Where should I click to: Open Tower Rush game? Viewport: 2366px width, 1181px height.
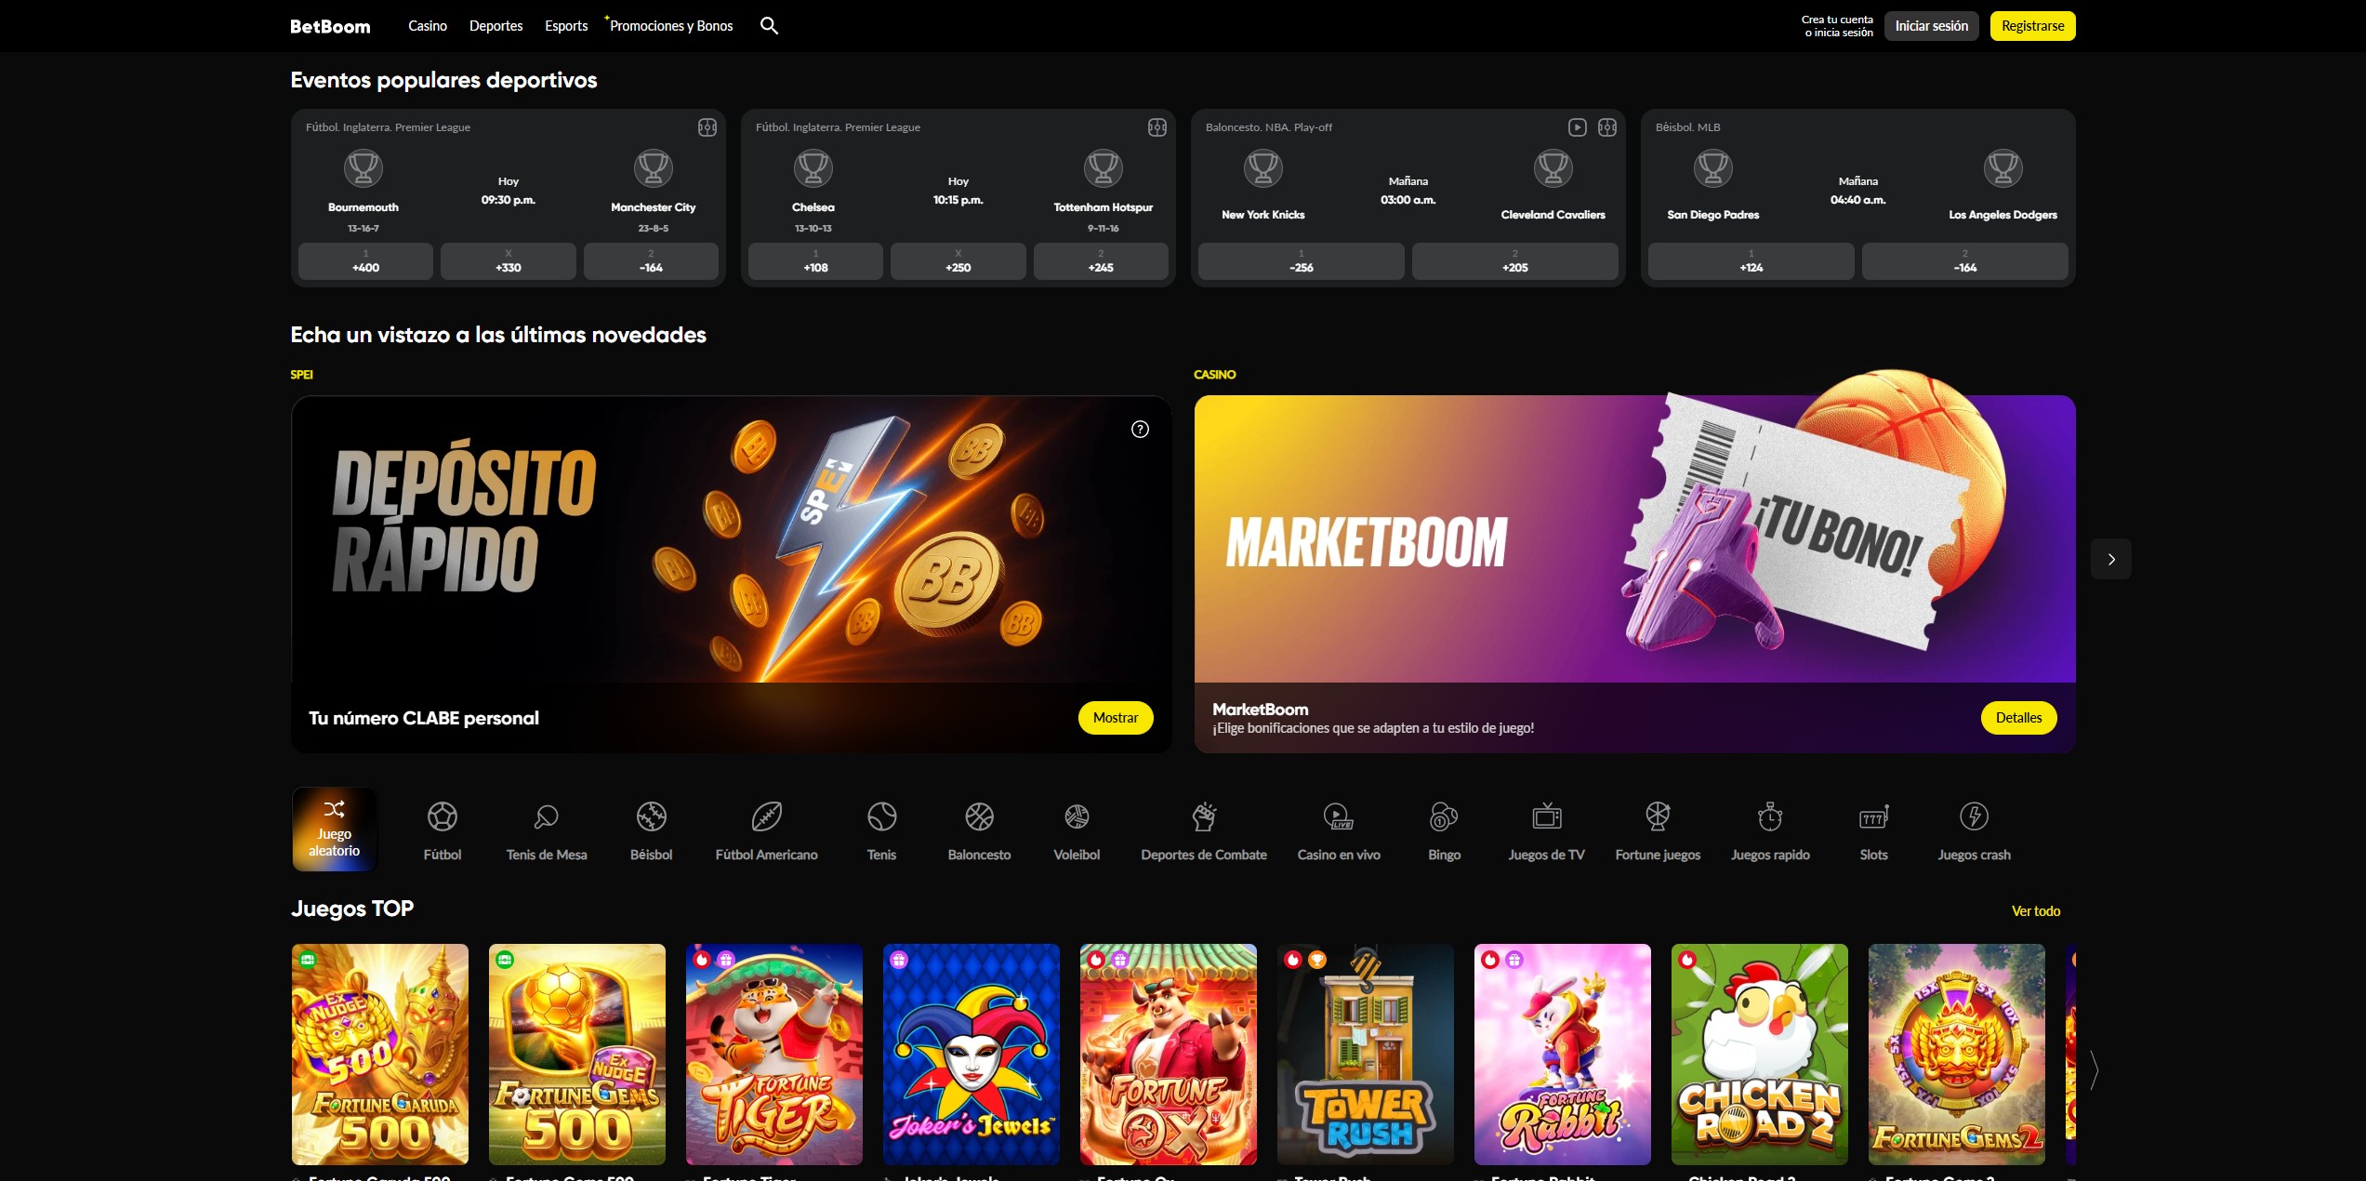tap(1366, 1055)
